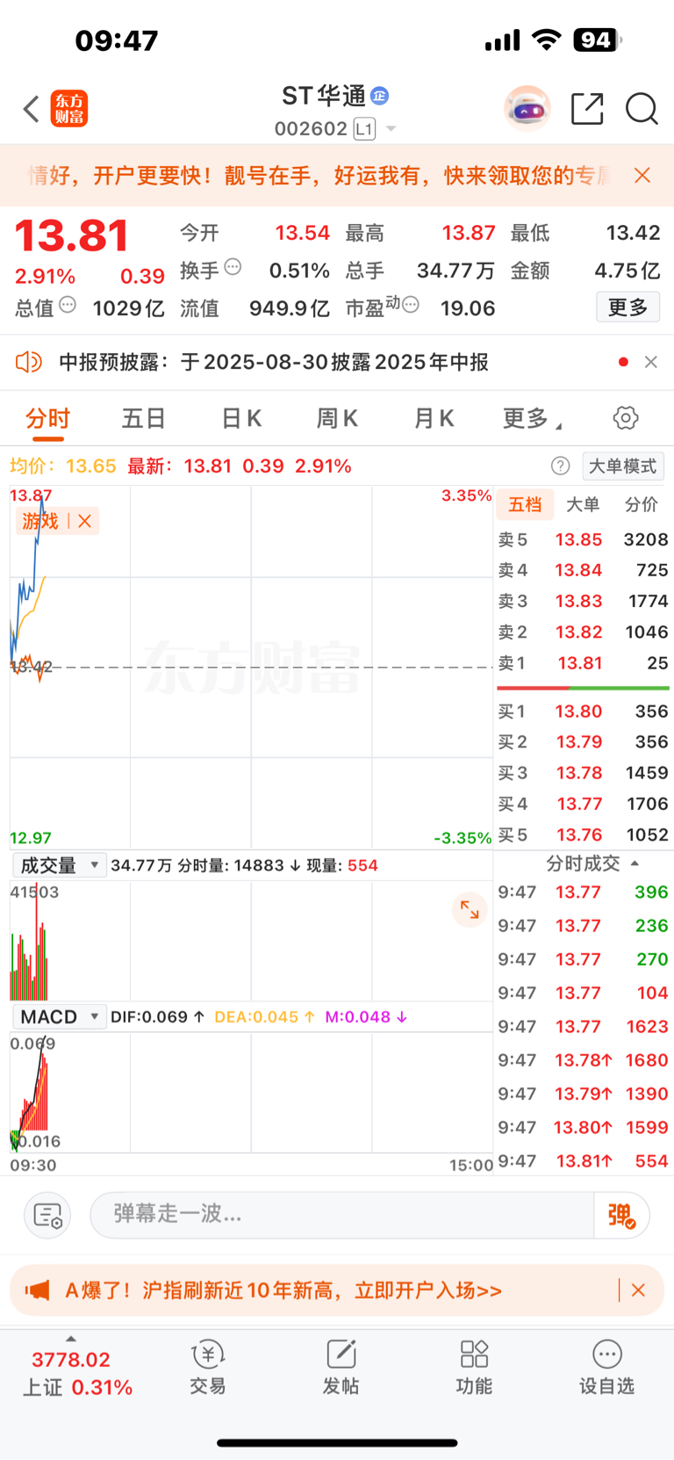Expand the 更多 chart period dropdown
674x1460 pixels.
coord(532,418)
